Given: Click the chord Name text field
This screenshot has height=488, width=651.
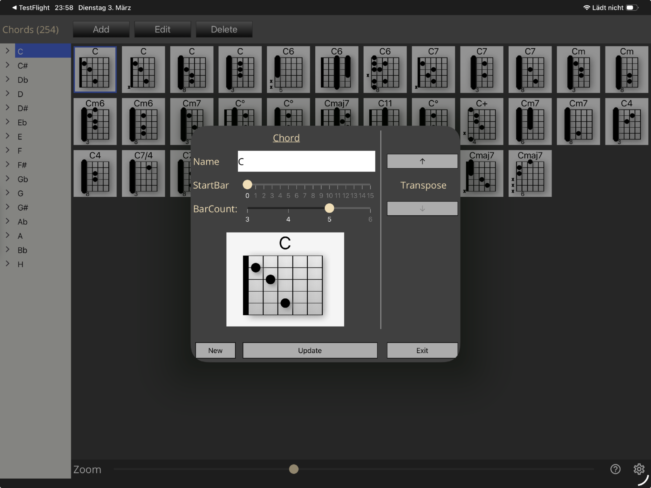Looking at the screenshot, I should tap(306, 161).
